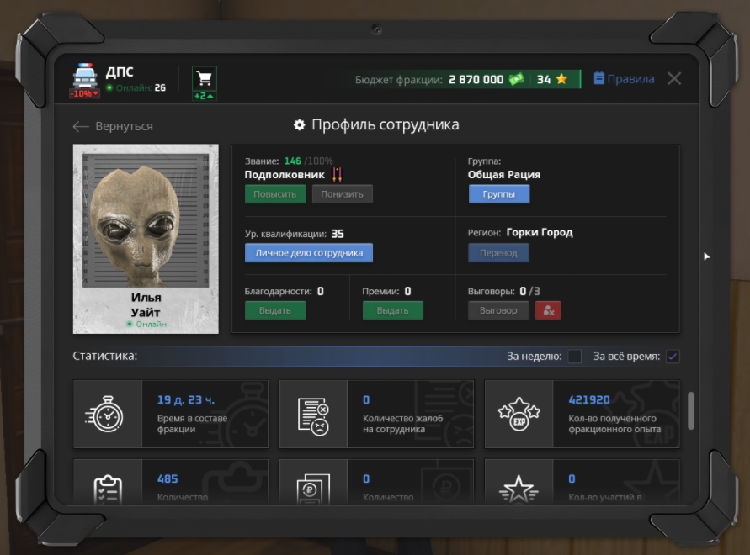
Task: Select the 485 statistic value
Action: pos(168,479)
